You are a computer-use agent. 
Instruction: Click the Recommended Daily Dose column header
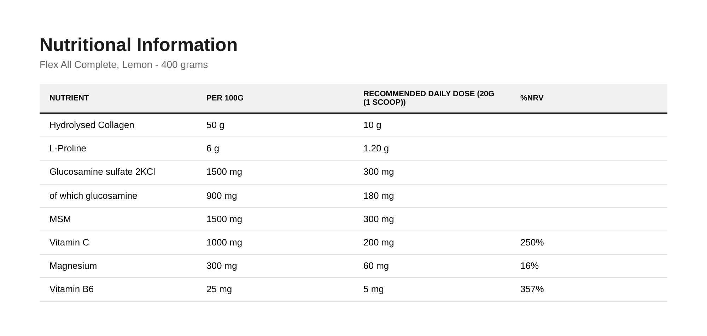click(x=429, y=98)
